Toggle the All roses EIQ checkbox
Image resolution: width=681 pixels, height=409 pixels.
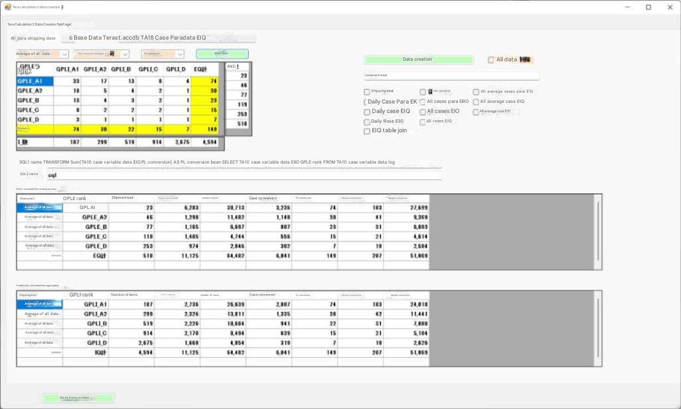point(423,121)
